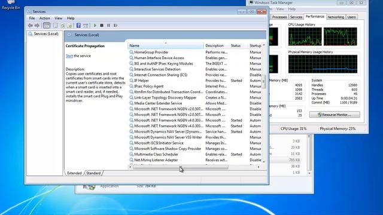The image size is (383, 215).
Task: Click the icon beside Microsoft iSCSI Initiator Service
Action: point(132,143)
